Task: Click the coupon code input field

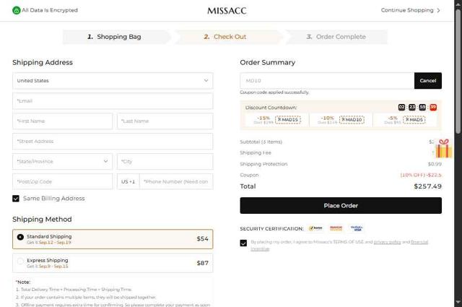Action: point(327,80)
